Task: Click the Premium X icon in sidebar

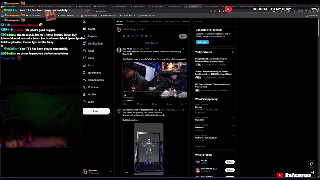Action: click(84, 87)
